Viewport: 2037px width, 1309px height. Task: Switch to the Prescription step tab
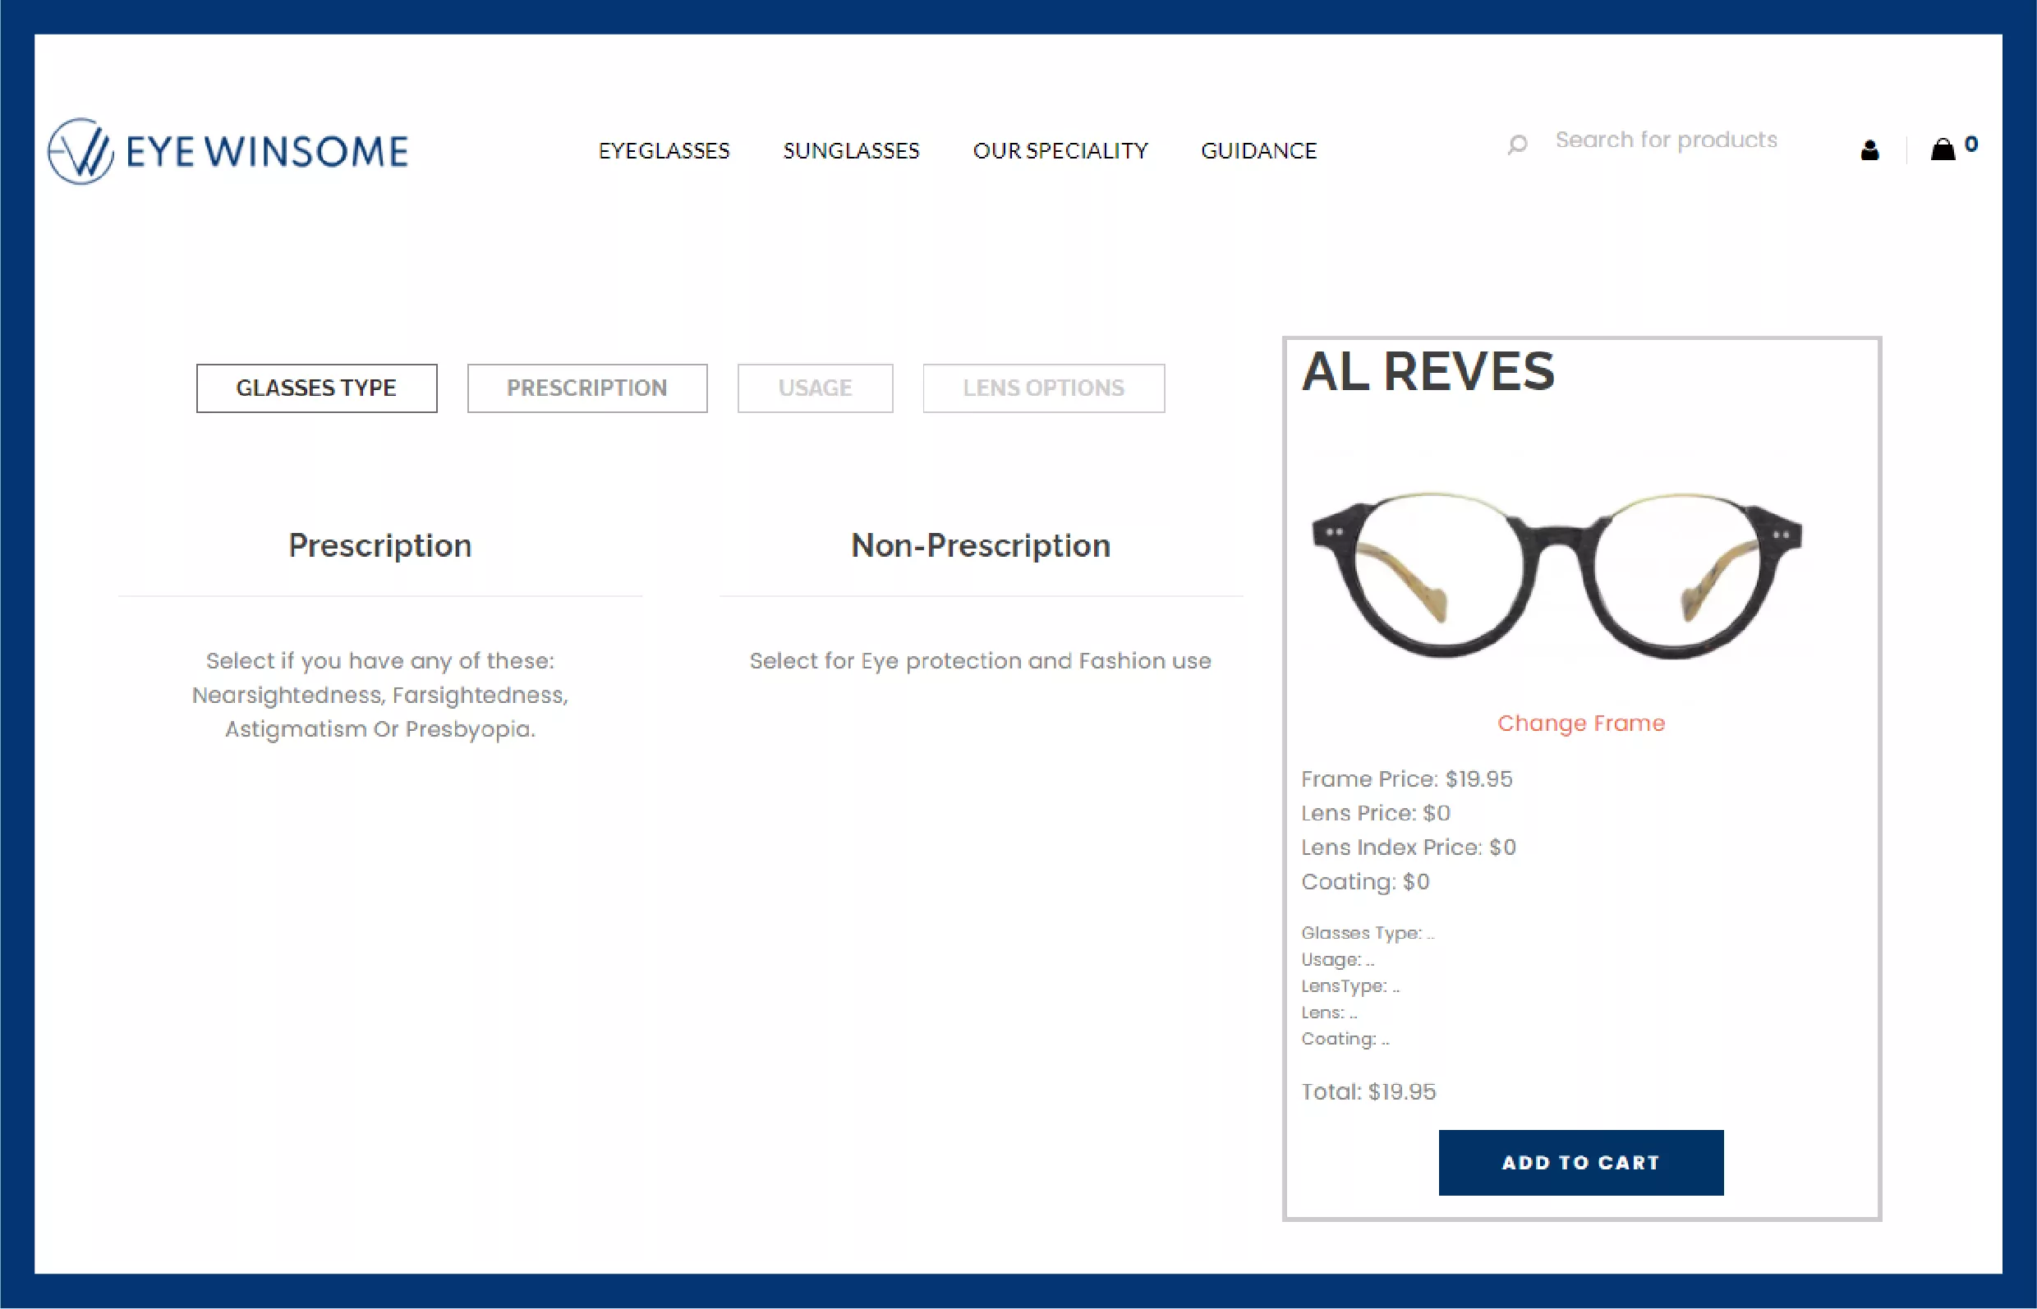click(x=586, y=388)
